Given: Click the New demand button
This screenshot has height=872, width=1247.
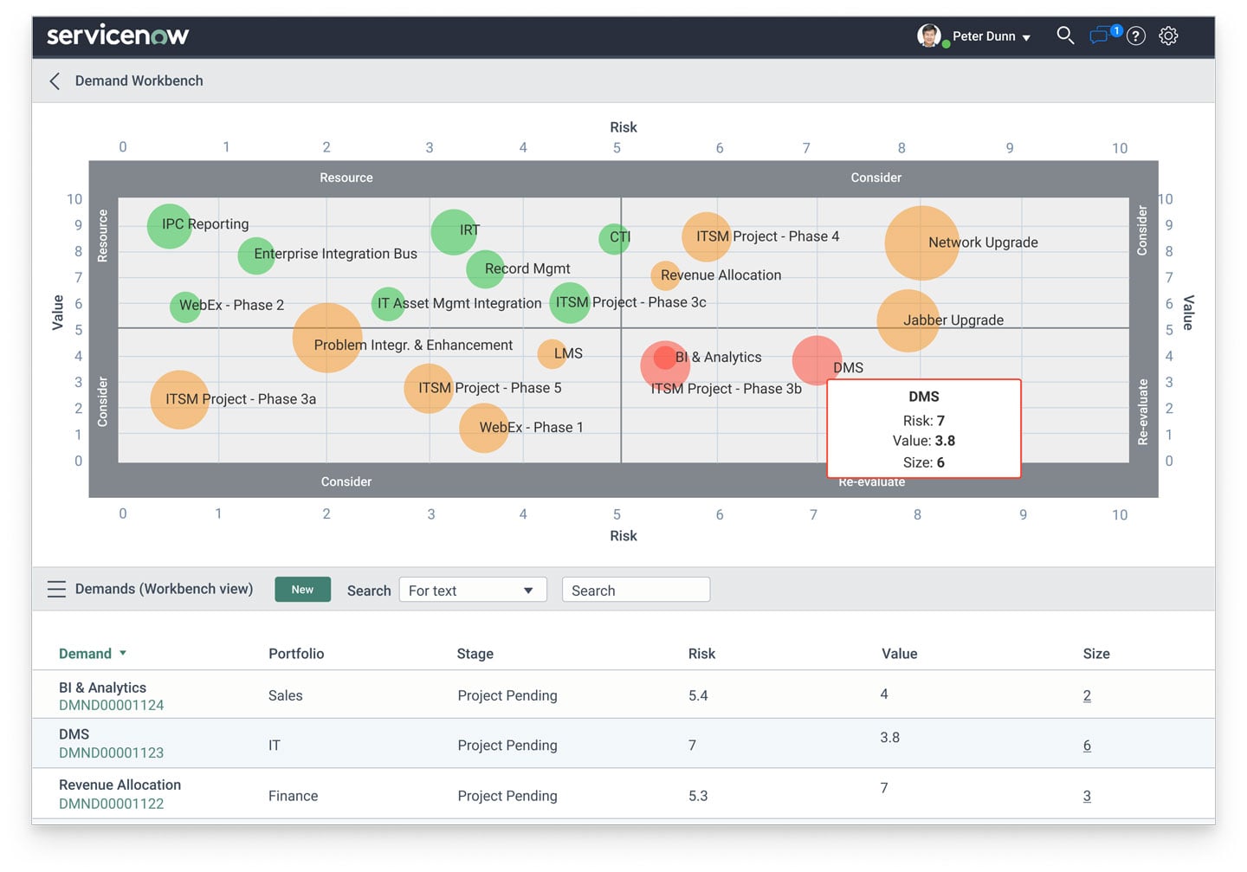Looking at the screenshot, I should tap(302, 590).
